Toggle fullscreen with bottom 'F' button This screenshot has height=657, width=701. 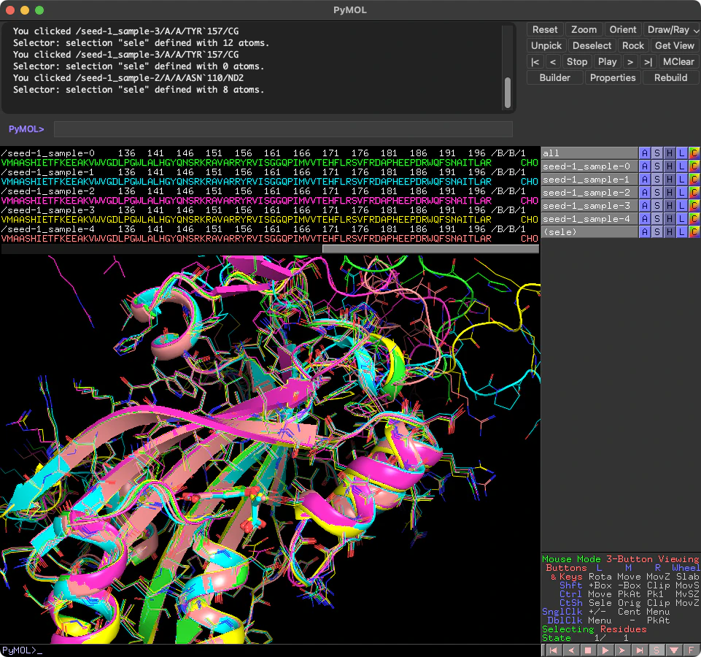pos(691,650)
